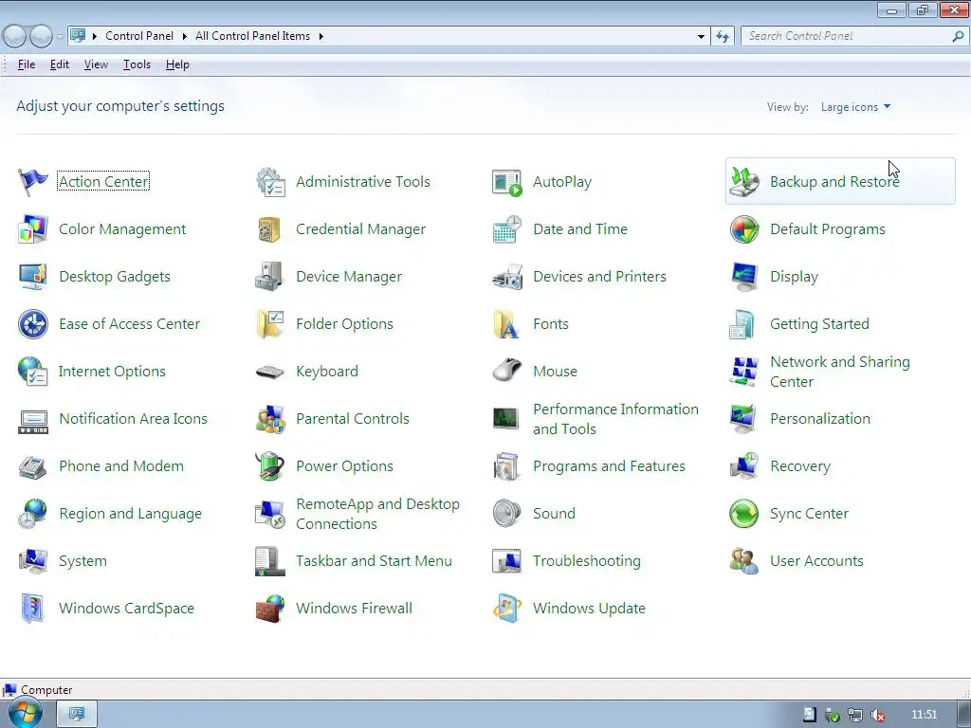Open the Folder Options icon
Image resolution: width=971 pixels, height=728 pixels.
point(270,324)
